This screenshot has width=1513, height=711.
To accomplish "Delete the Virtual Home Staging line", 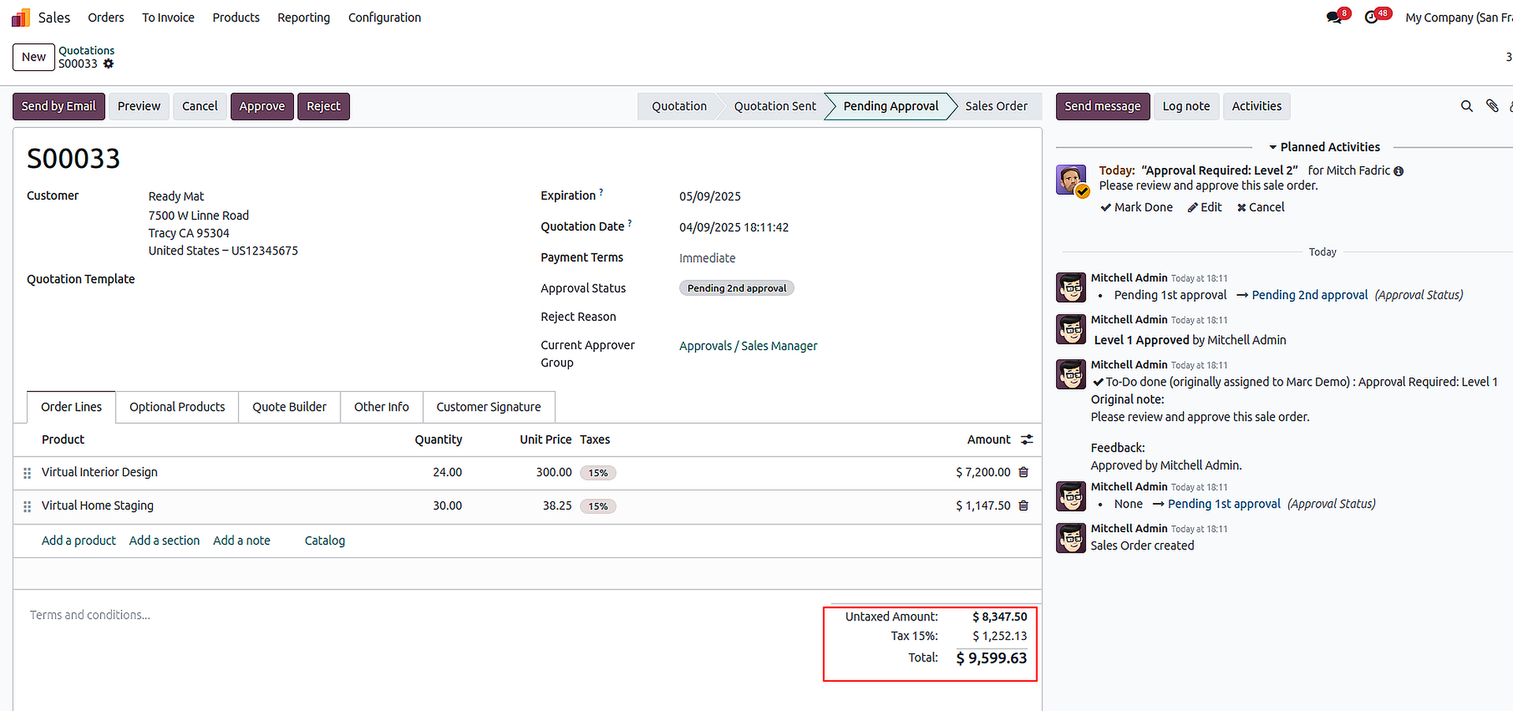I will click(1024, 506).
